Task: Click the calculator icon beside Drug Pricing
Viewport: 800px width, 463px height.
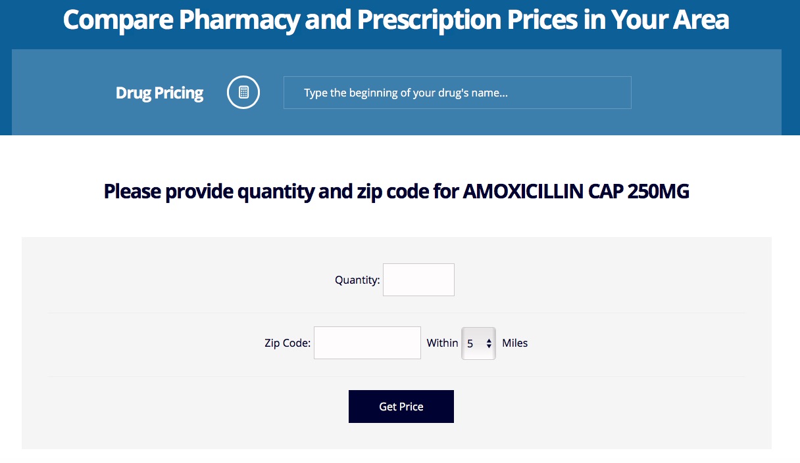Action: [x=243, y=93]
